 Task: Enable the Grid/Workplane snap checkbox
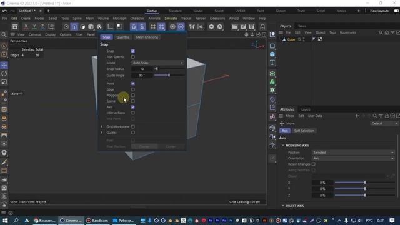(x=133, y=126)
